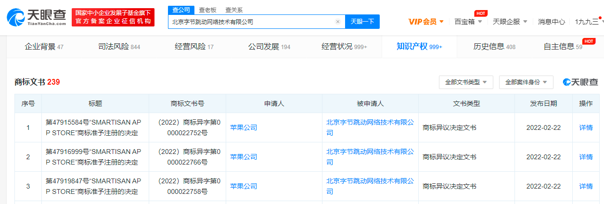Click the 商标文书号 column header
604x204 pixels.
(187, 103)
